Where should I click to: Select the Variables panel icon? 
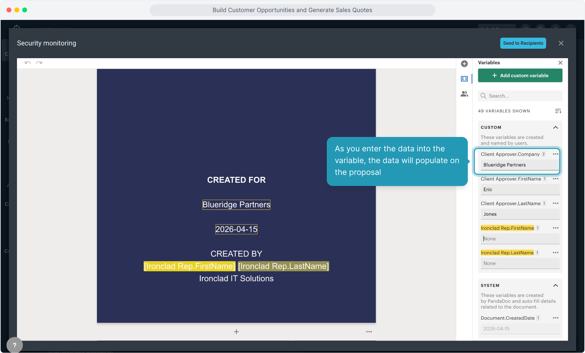pyautogui.click(x=464, y=79)
